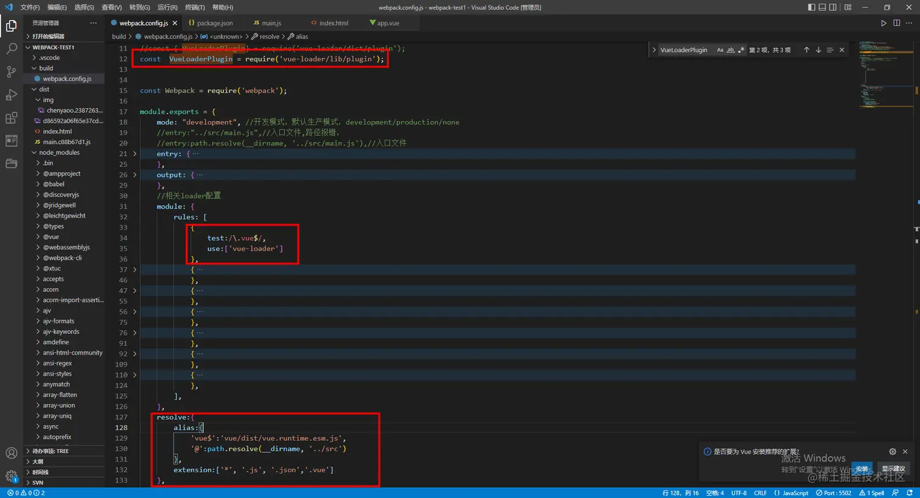Open the errors and warnings indicator
Screen dimensions: 920x498
26,493
